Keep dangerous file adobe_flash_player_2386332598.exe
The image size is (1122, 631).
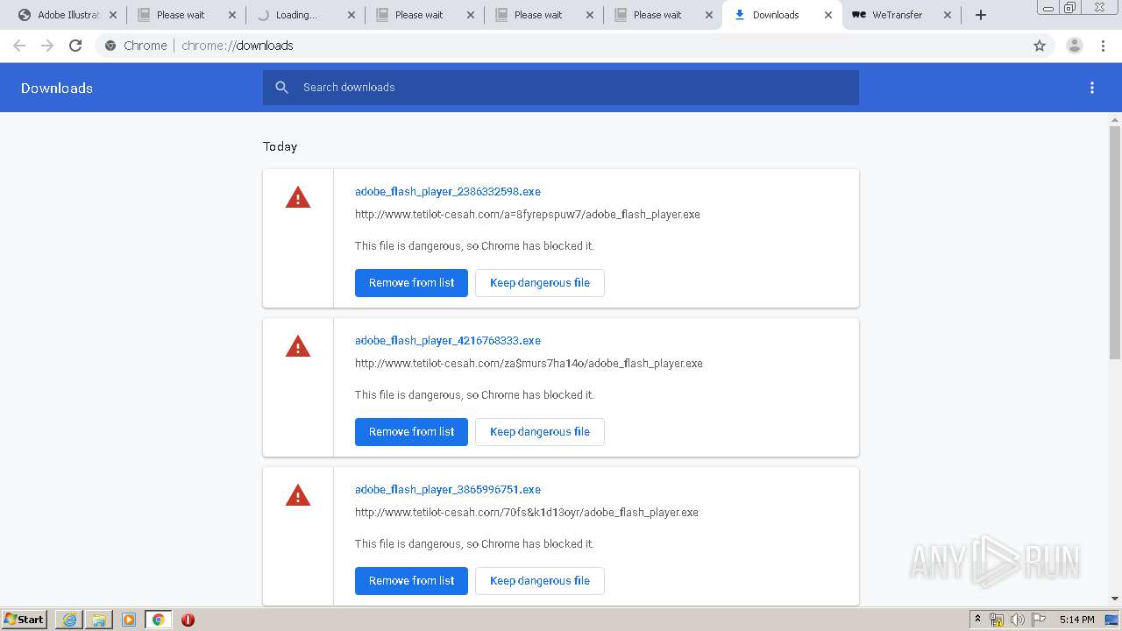pos(540,283)
